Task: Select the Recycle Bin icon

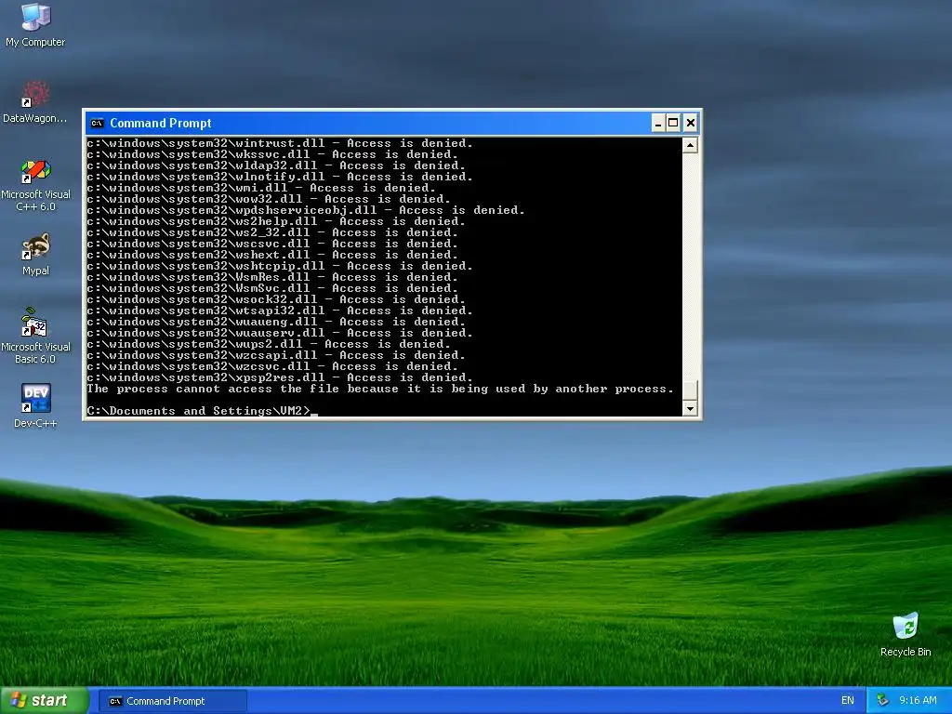Action: point(906,634)
